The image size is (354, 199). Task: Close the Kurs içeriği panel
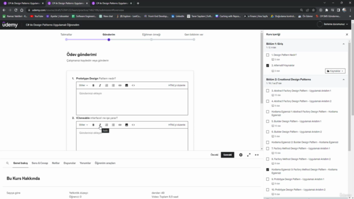347,34
